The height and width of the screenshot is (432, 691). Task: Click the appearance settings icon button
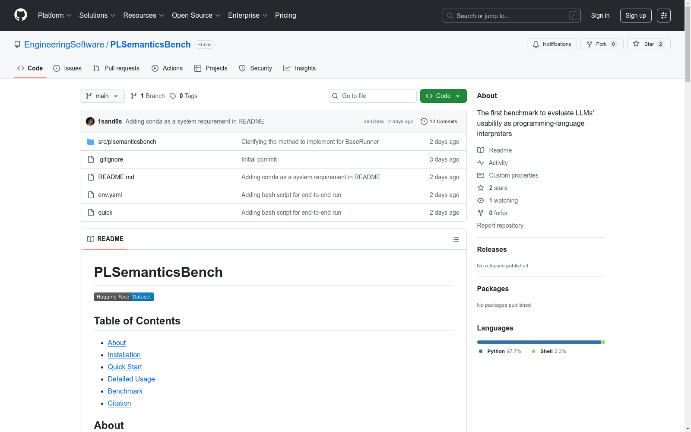[x=664, y=16]
